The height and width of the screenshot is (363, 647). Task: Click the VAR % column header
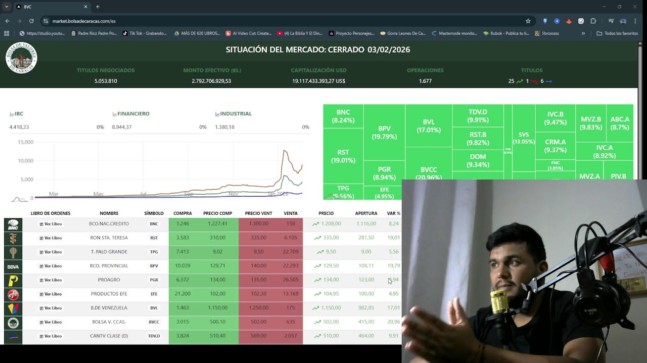point(394,213)
